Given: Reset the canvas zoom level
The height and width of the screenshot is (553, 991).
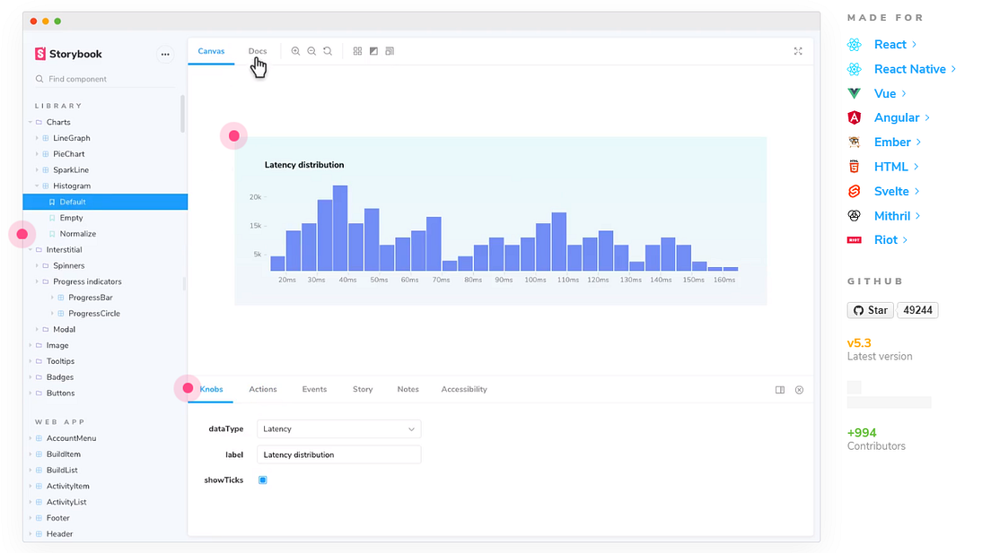Looking at the screenshot, I should click(327, 51).
